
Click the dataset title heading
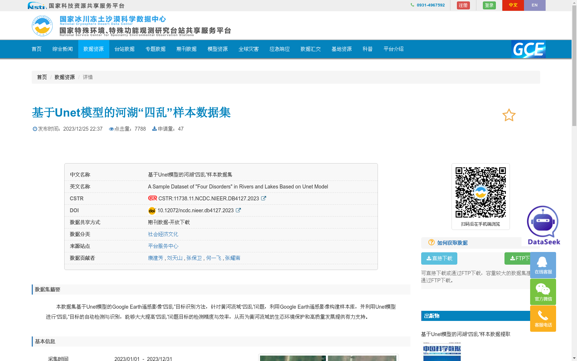coord(131,113)
